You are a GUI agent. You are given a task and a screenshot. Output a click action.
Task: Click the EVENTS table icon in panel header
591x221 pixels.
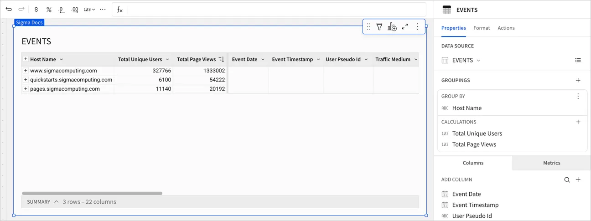(447, 10)
